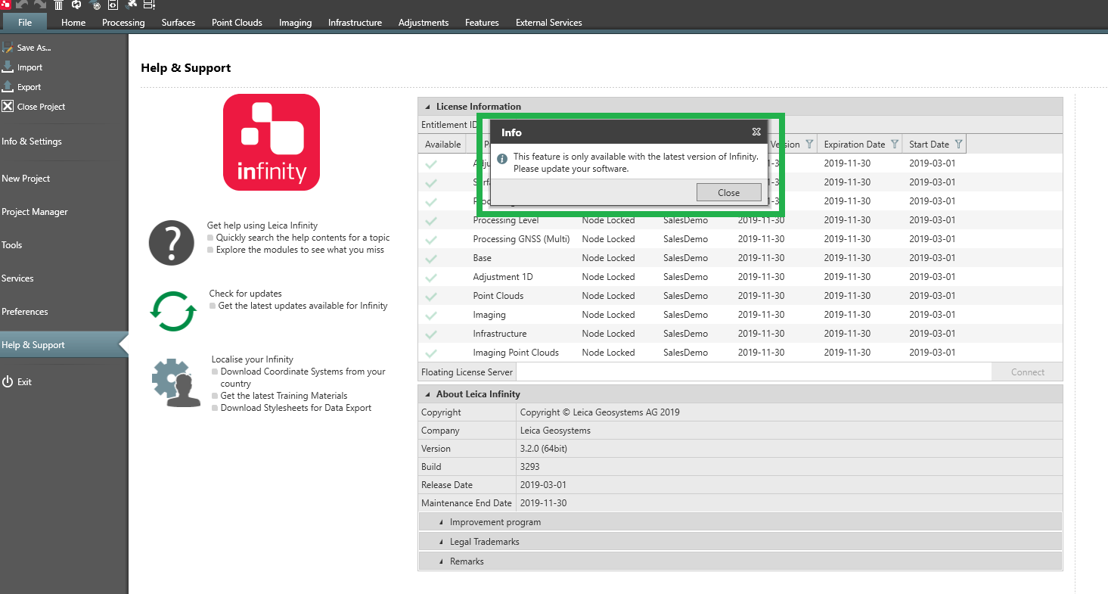Click the gear and person localise icon
The height and width of the screenshot is (594, 1108).
[175, 383]
